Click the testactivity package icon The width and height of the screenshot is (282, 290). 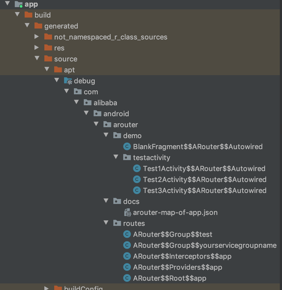(x=127, y=157)
